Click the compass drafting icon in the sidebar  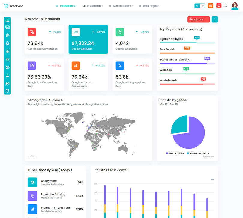[x=7, y=76]
